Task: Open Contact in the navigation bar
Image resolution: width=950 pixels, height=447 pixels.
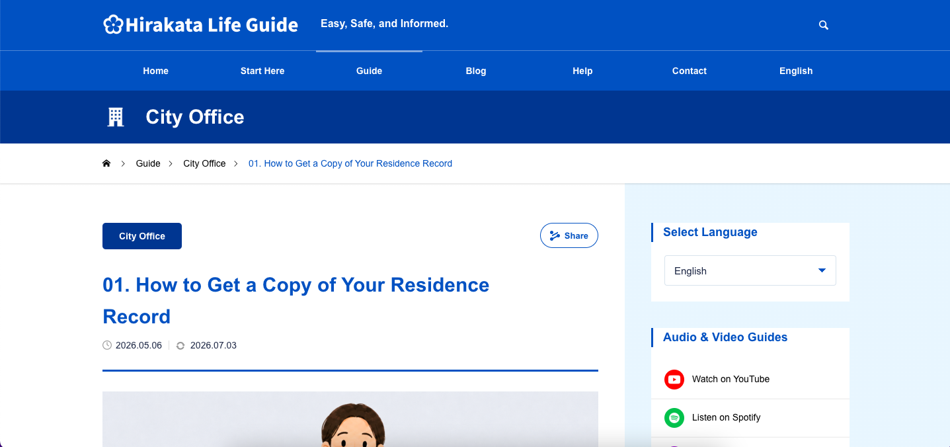Action: [690, 71]
